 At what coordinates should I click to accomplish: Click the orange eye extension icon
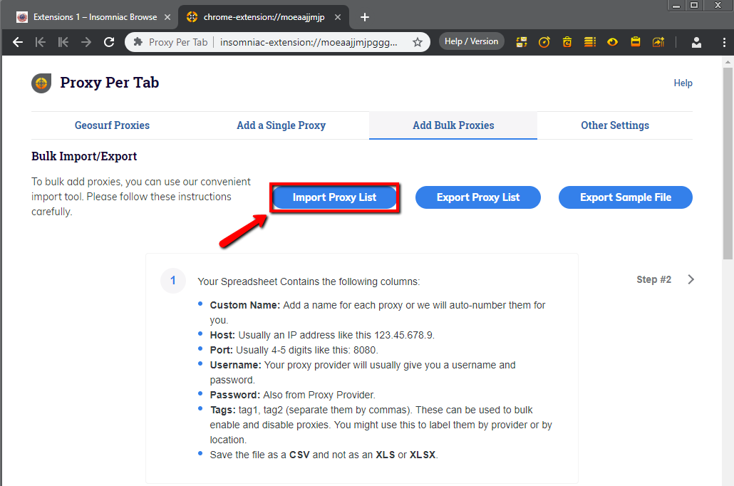pyautogui.click(x=612, y=42)
